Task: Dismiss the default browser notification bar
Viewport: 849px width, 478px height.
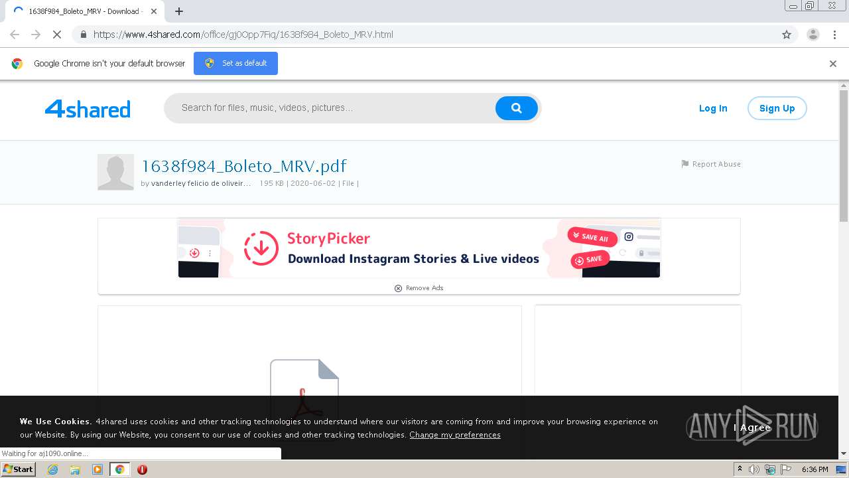Action: [833, 64]
